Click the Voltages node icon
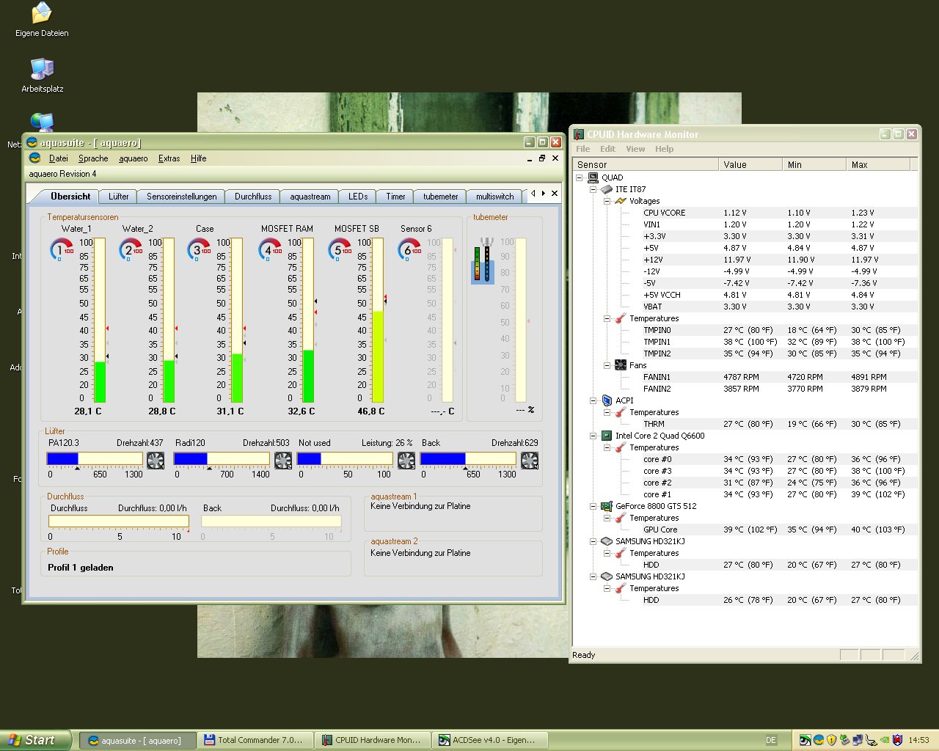This screenshot has width=939, height=751. click(x=621, y=201)
